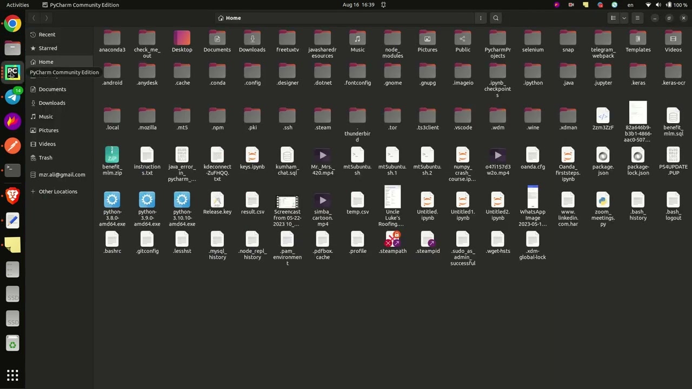Open mzr.ali@gmail.com account location

[59, 175]
